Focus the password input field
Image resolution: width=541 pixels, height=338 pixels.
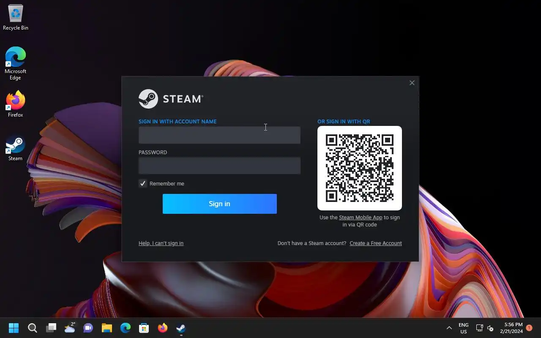click(220, 166)
